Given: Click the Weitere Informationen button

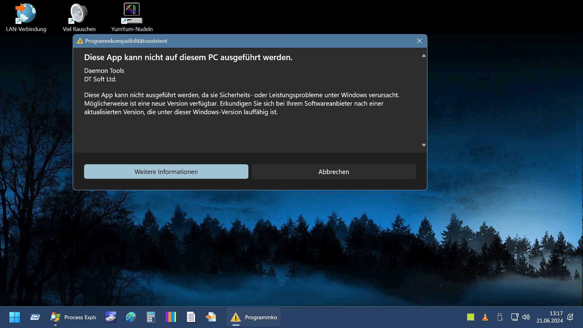Looking at the screenshot, I should 166,172.
